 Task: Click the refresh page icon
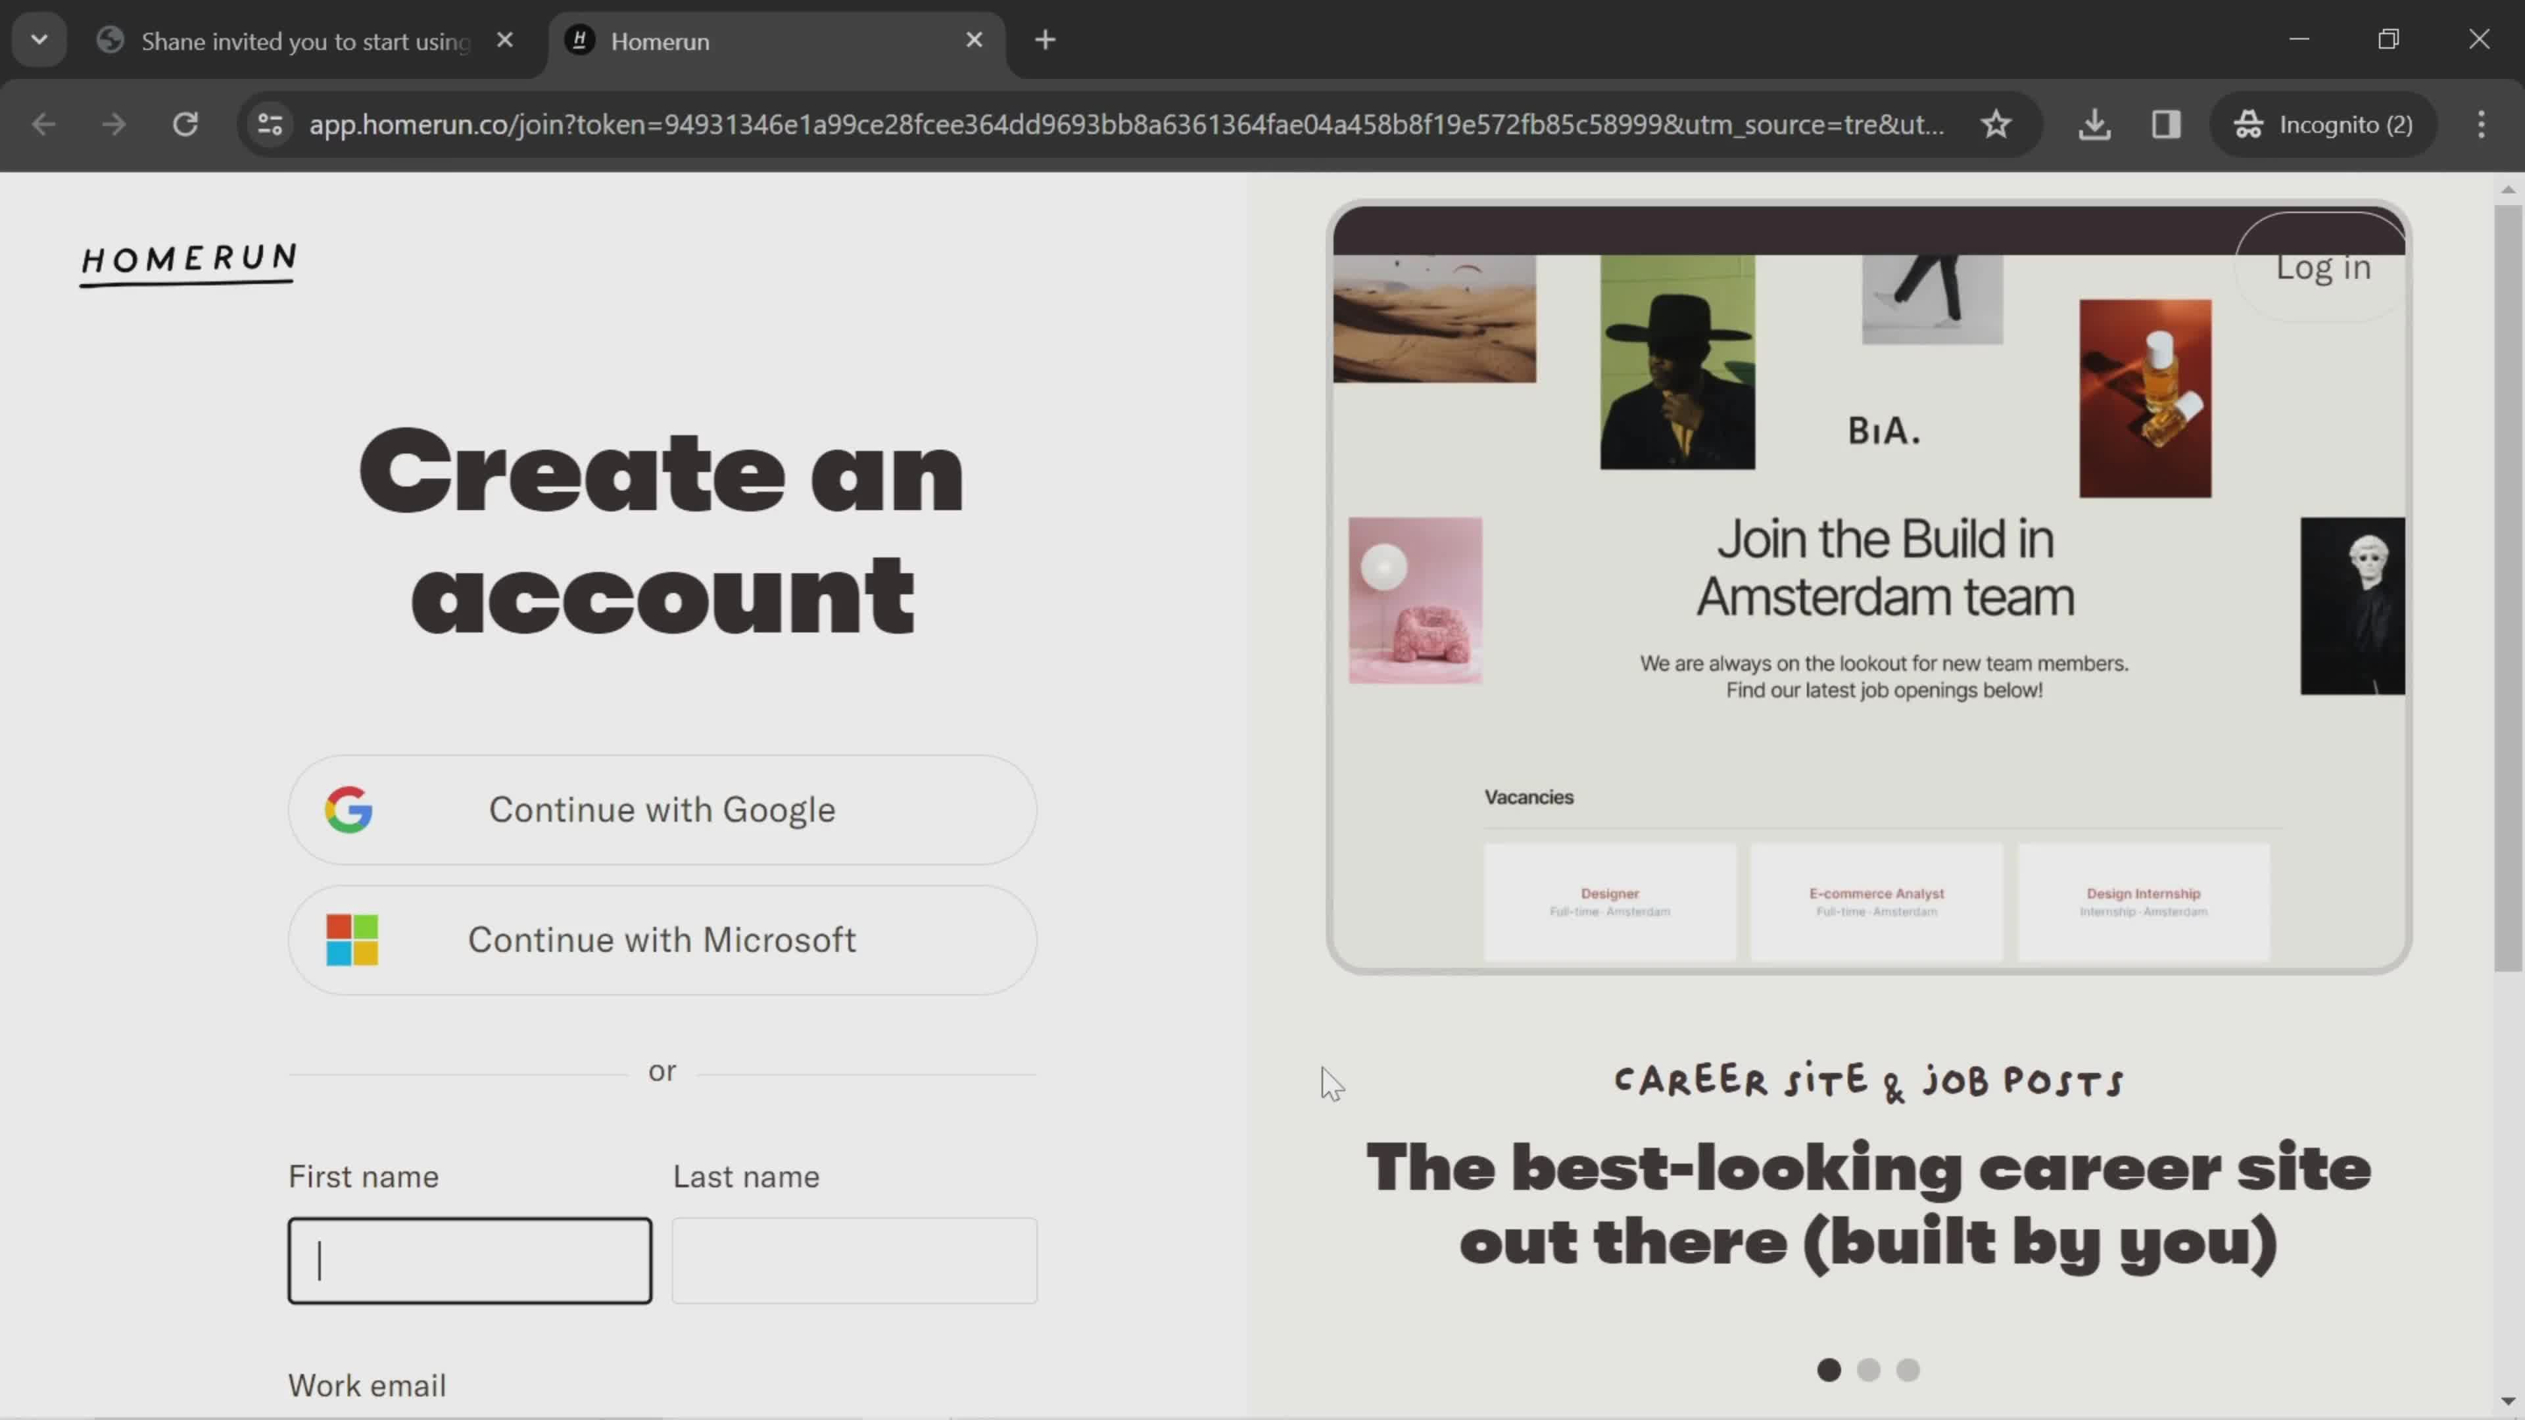(185, 123)
